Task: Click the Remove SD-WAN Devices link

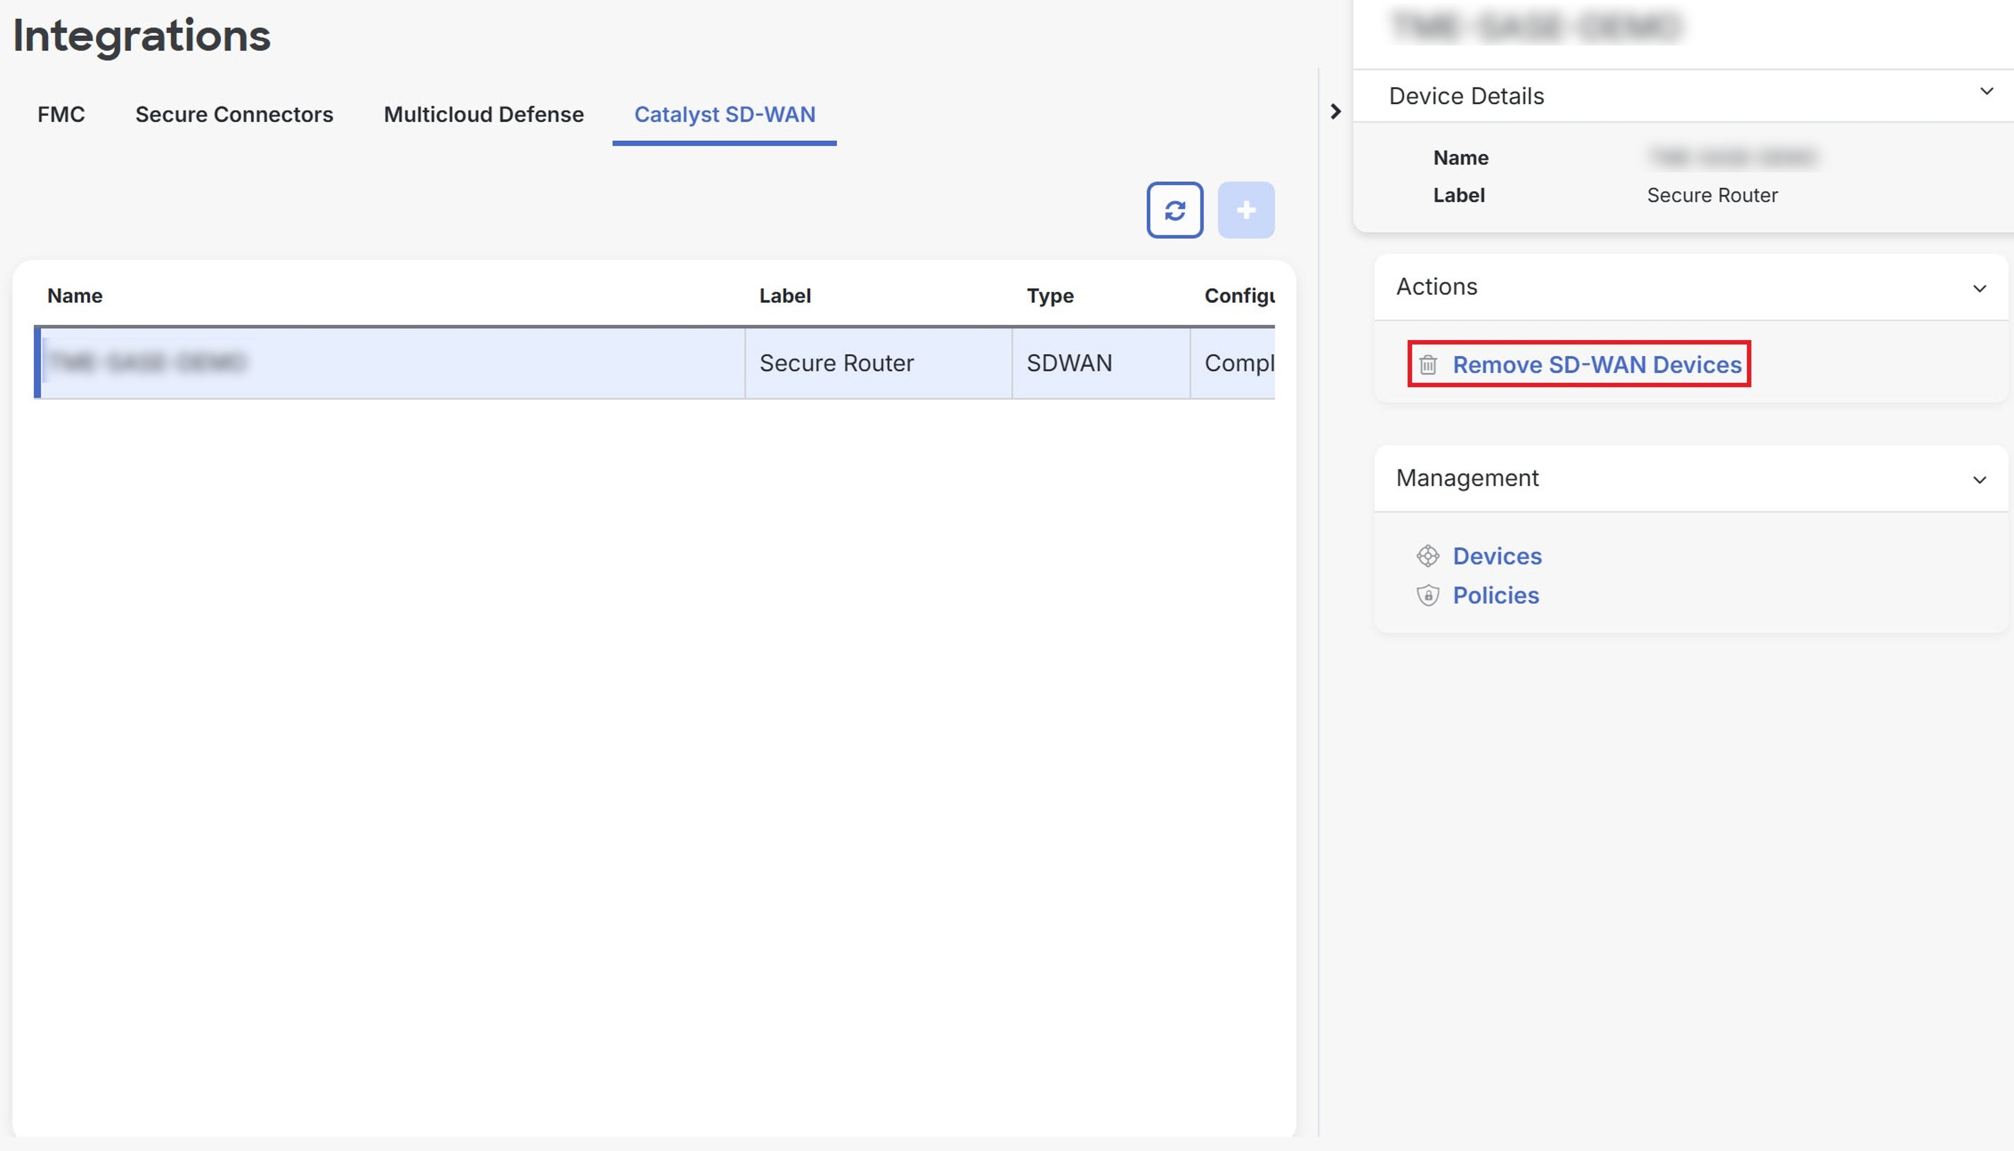Action: (x=1598, y=365)
